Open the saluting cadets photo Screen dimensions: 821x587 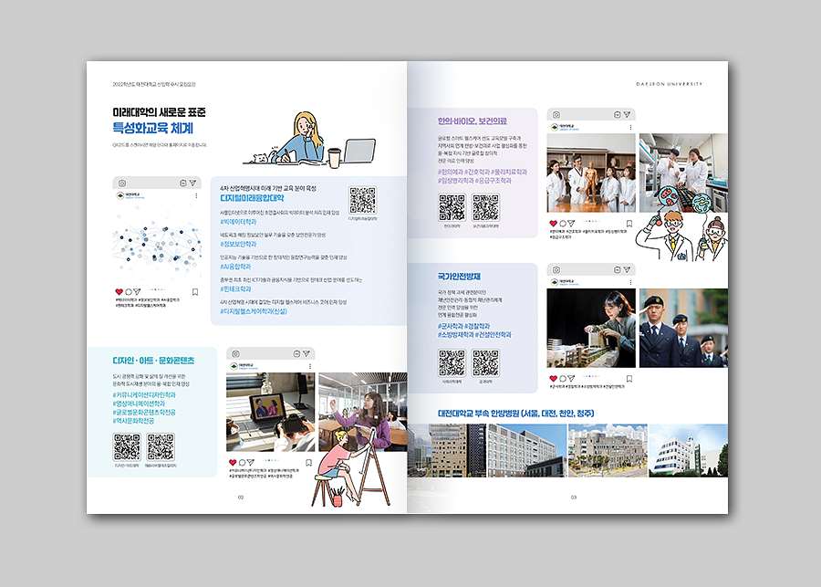click(683, 328)
